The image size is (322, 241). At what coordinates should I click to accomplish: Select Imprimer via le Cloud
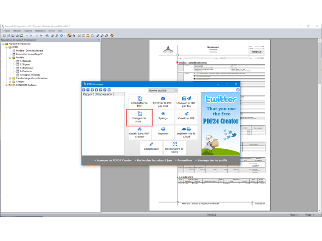click(x=186, y=132)
